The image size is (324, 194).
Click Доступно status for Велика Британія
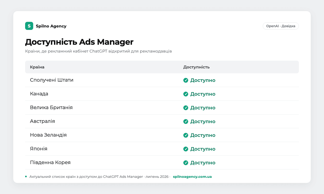point(203,108)
